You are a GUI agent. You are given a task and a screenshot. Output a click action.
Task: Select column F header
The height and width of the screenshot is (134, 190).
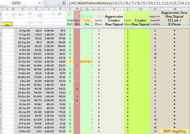[x=36, y=9]
